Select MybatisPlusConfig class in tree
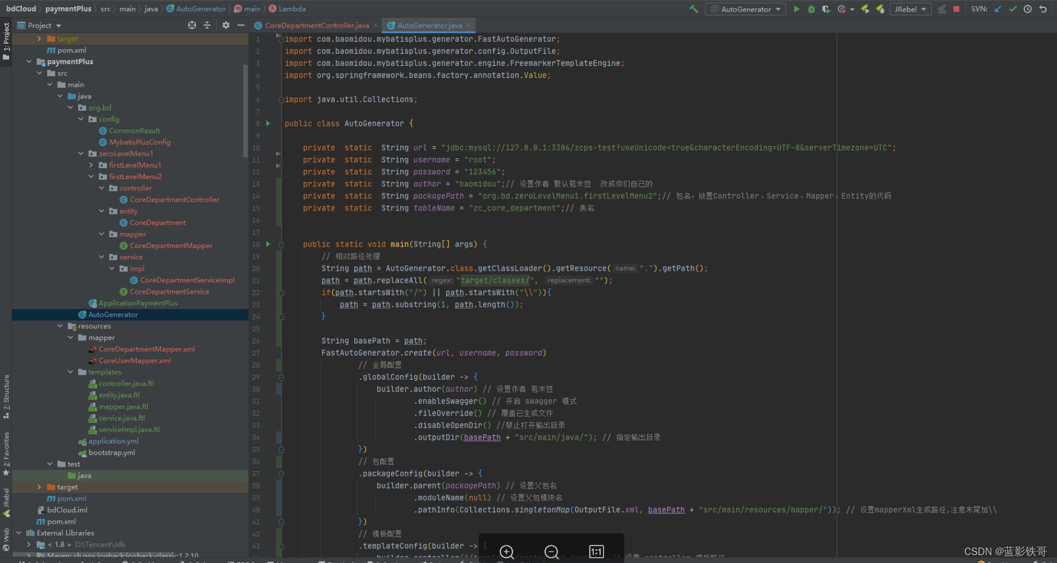1057x563 pixels. click(140, 142)
